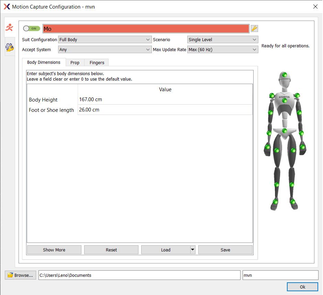Click the Show More button
The image size is (323, 295).
click(x=54, y=250)
